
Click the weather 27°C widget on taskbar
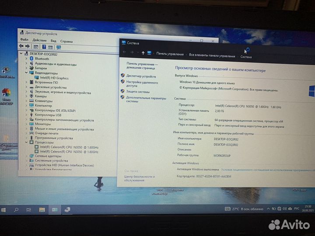click(244, 209)
